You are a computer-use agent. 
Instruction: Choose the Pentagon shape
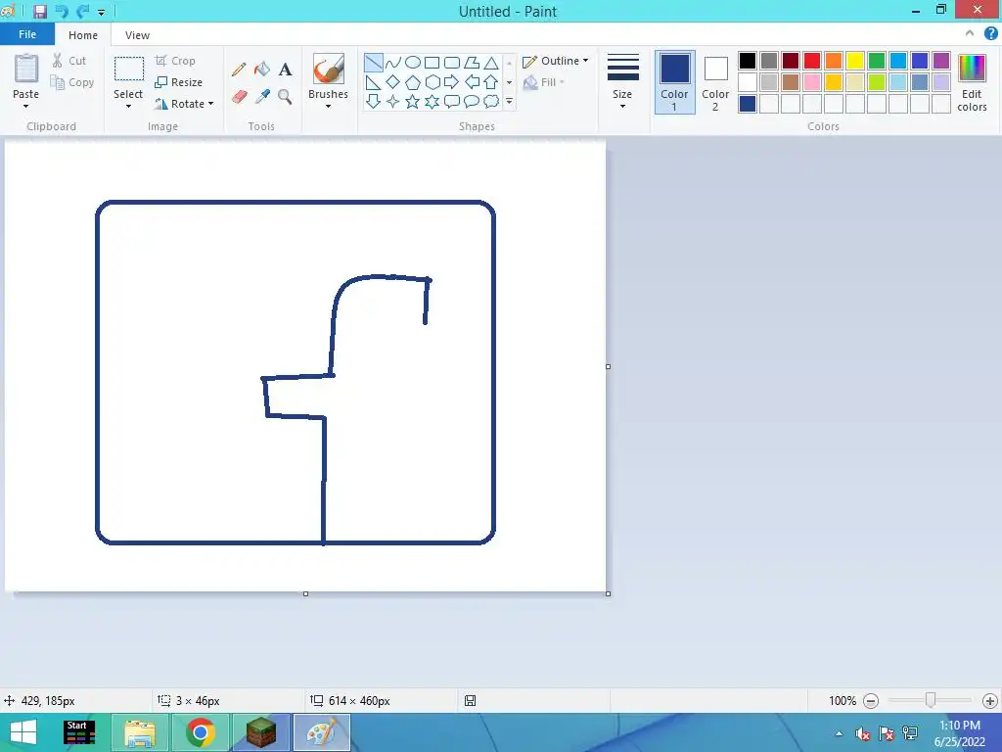413,82
